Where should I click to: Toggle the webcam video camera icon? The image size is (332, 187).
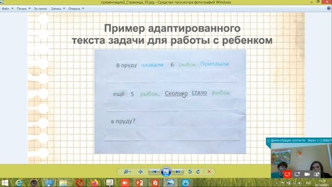307,175
